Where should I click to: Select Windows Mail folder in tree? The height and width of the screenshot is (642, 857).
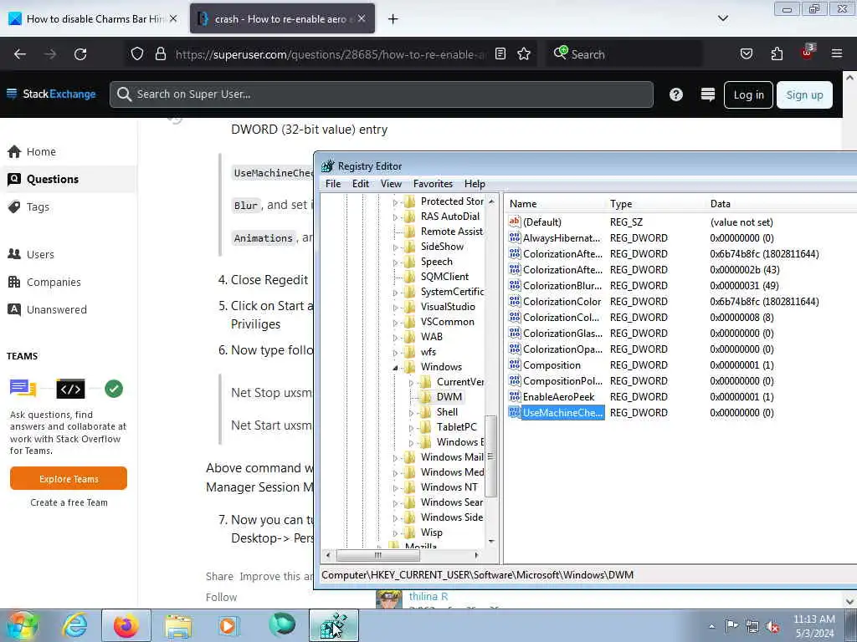451,457
